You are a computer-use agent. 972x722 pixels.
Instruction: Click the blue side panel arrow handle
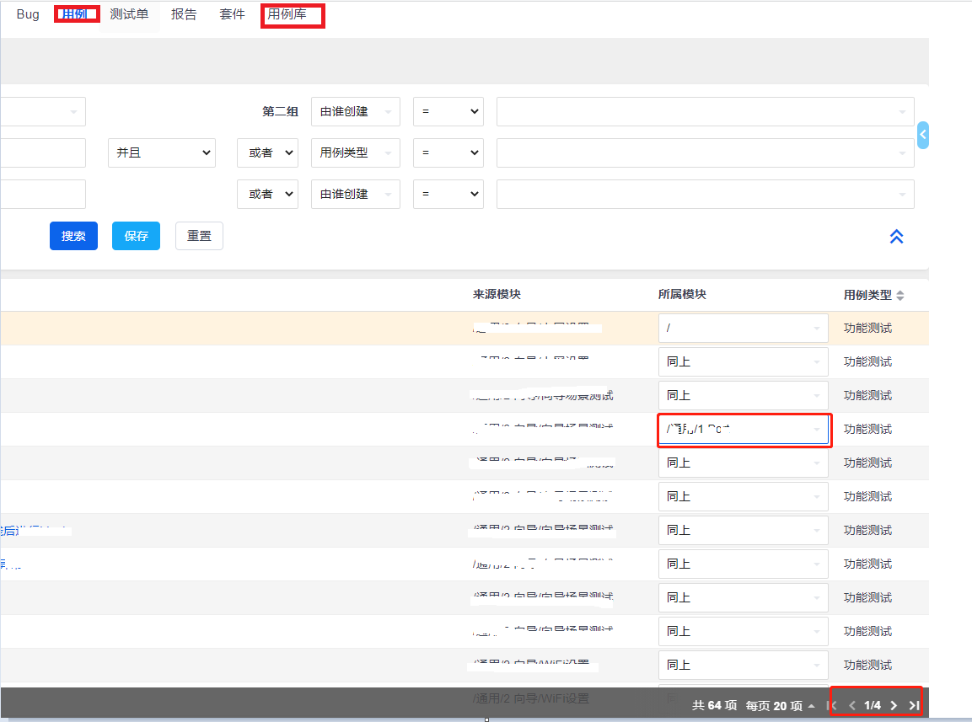(x=922, y=135)
